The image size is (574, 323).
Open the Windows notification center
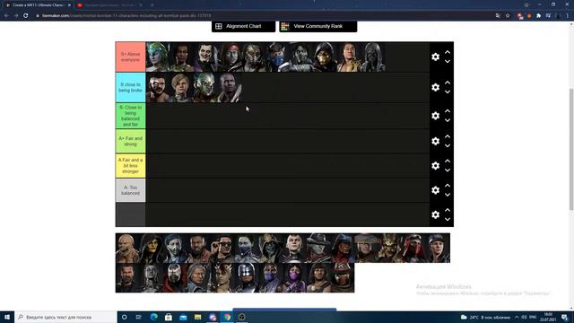tap(565, 317)
